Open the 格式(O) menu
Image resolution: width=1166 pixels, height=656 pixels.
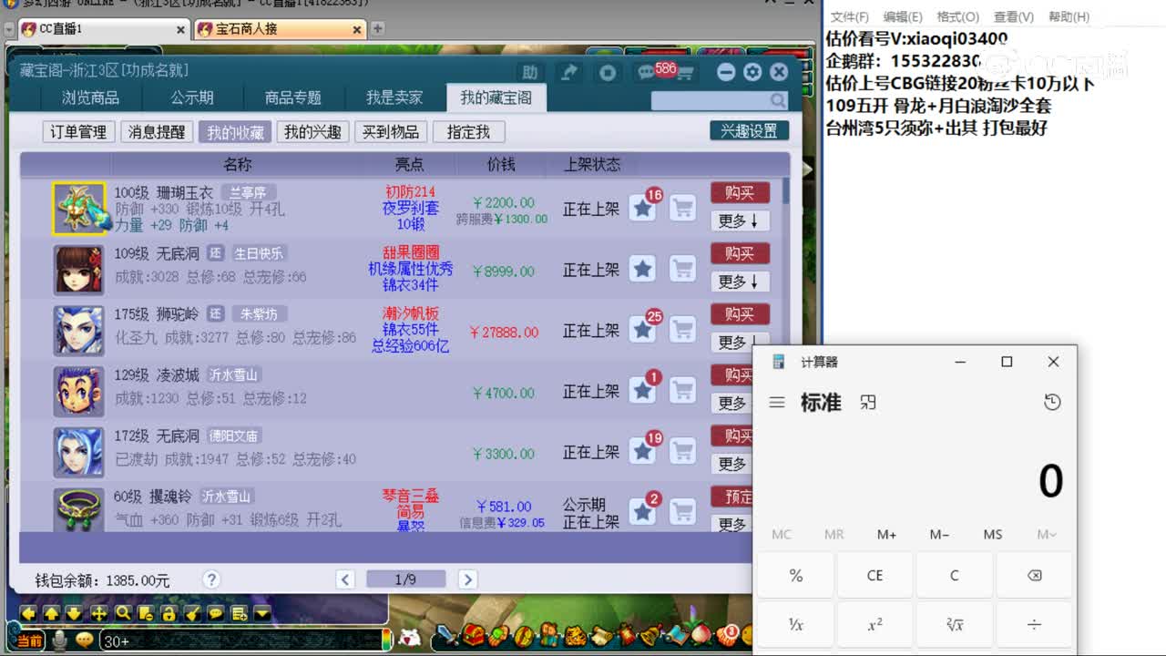(x=957, y=16)
